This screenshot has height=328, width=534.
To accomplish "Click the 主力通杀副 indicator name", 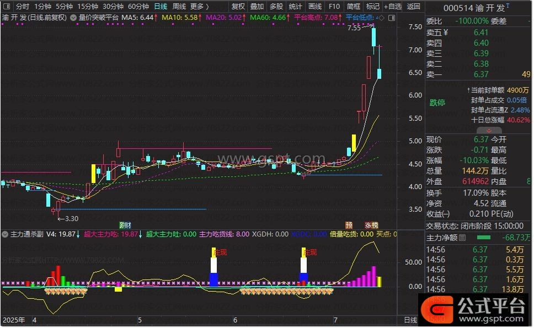I will pos(27,234).
